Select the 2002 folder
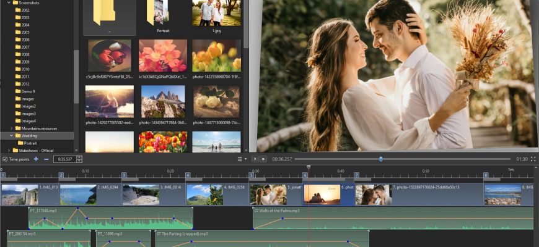The width and height of the screenshot is (539, 247). point(22,10)
